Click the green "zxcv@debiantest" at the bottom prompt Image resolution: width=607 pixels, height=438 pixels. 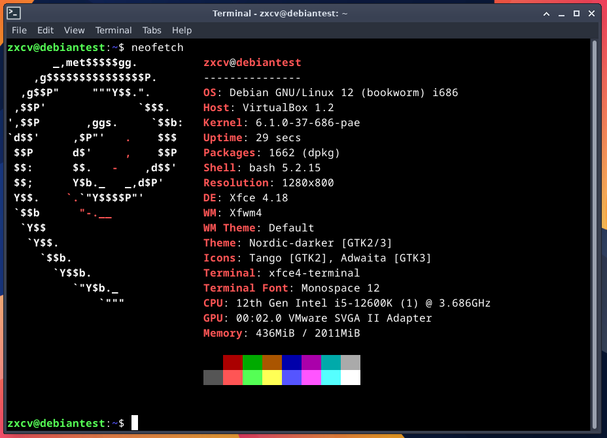[56, 423]
